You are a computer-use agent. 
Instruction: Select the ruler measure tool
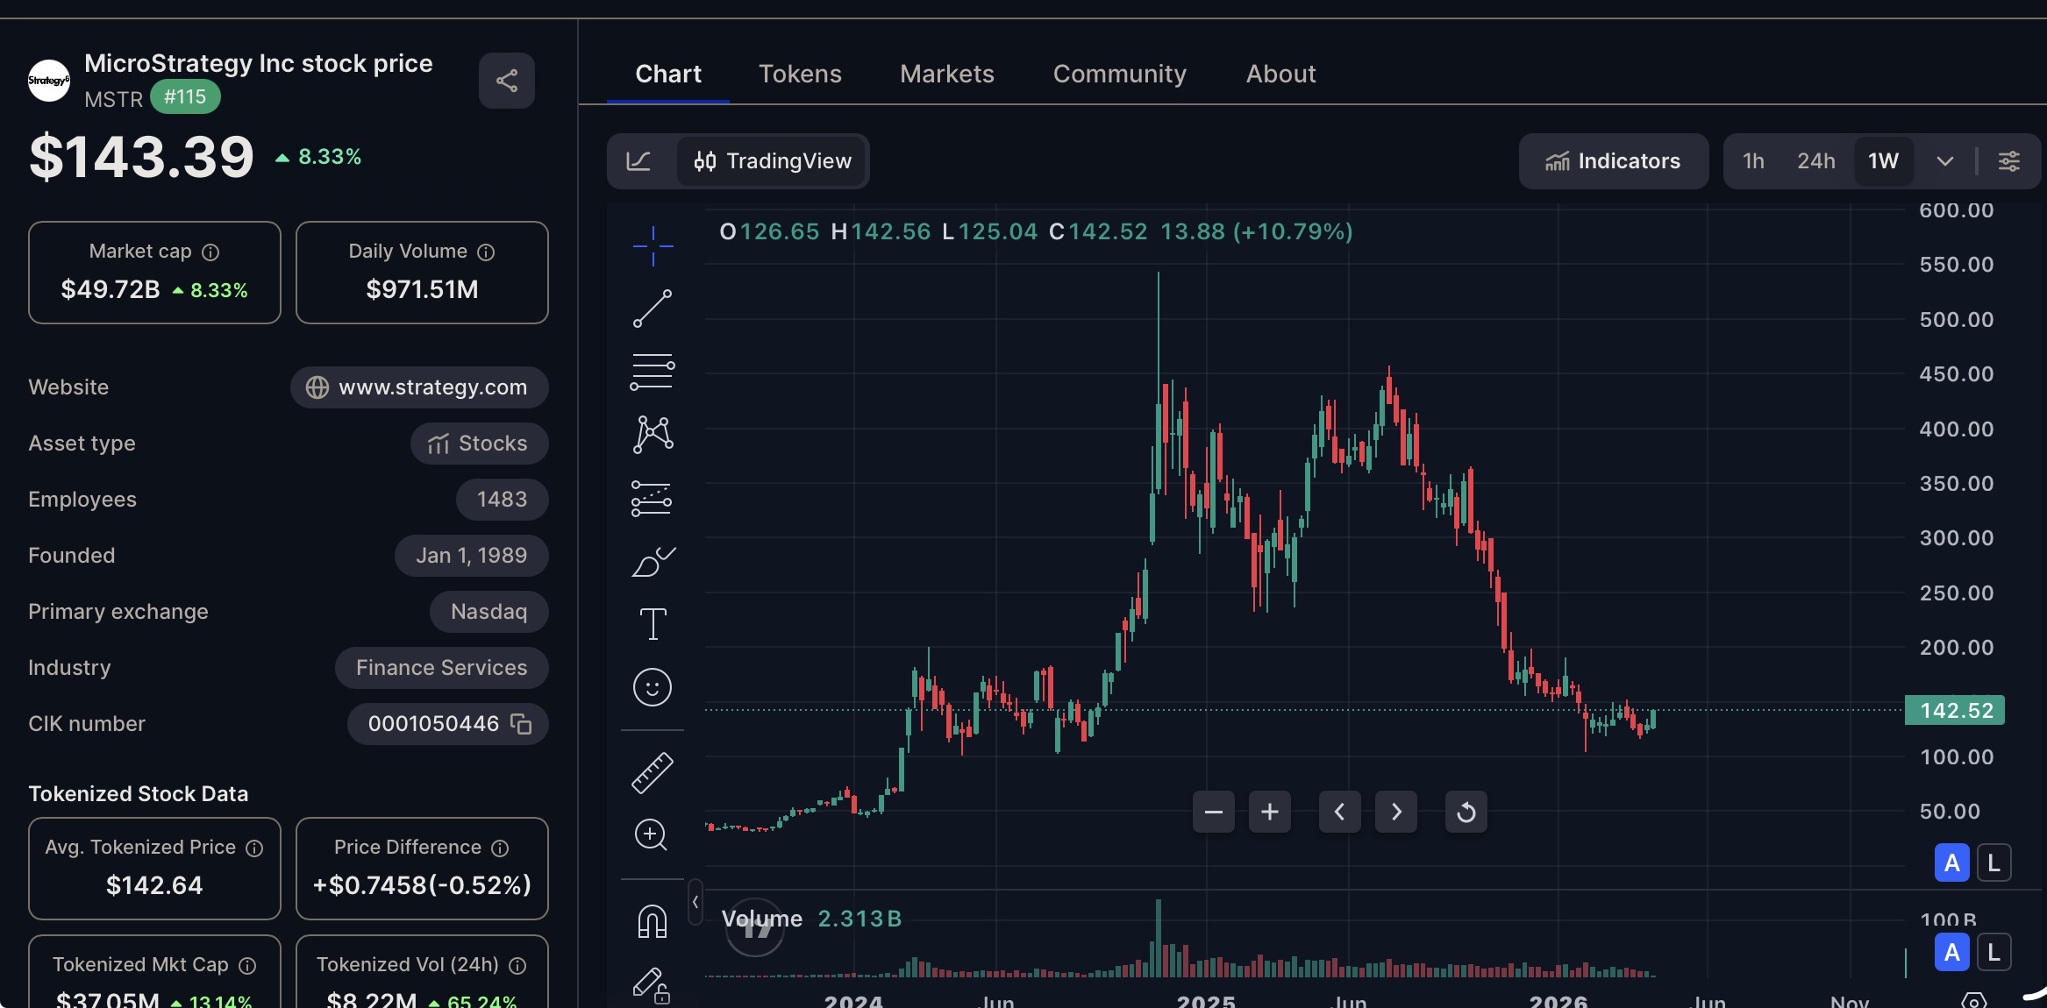coord(653,773)
